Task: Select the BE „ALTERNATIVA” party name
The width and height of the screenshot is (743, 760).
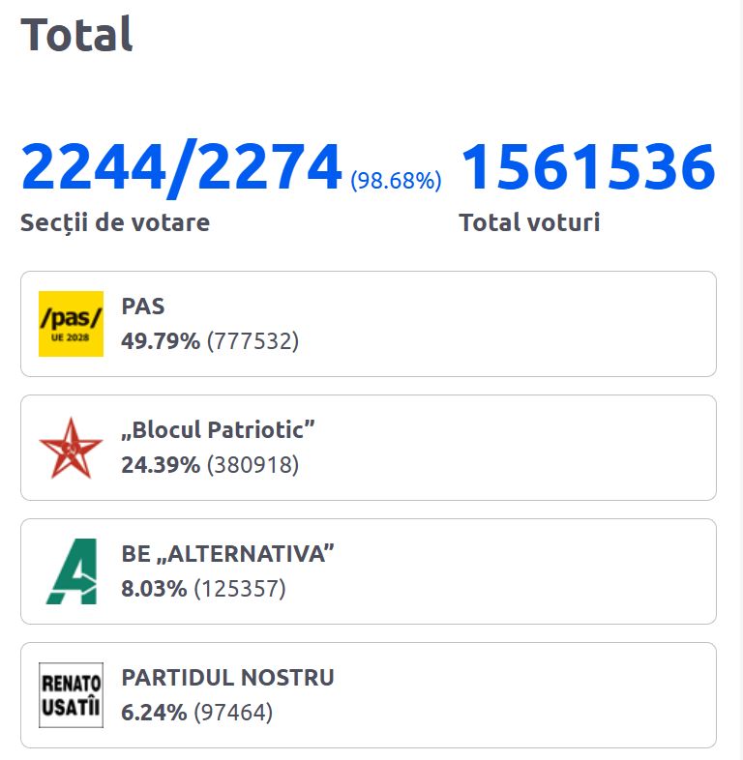Action: click(x=227, y=554)
